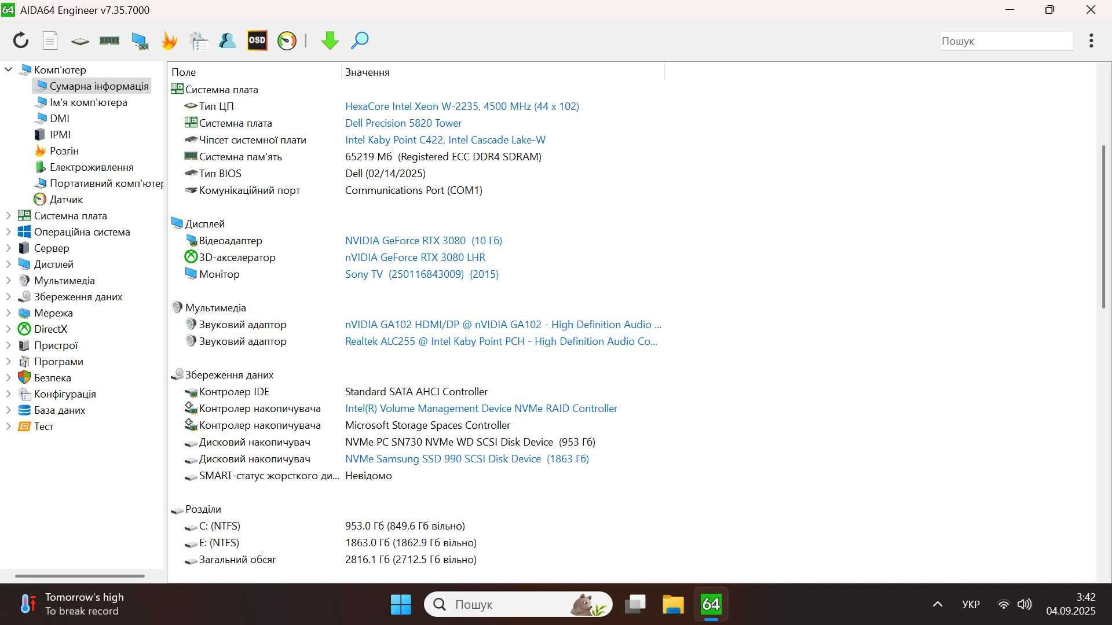Screen dimensions: 1112x625
Task: Expand the Мультимедіа tree node
Action: coord(8,280)
